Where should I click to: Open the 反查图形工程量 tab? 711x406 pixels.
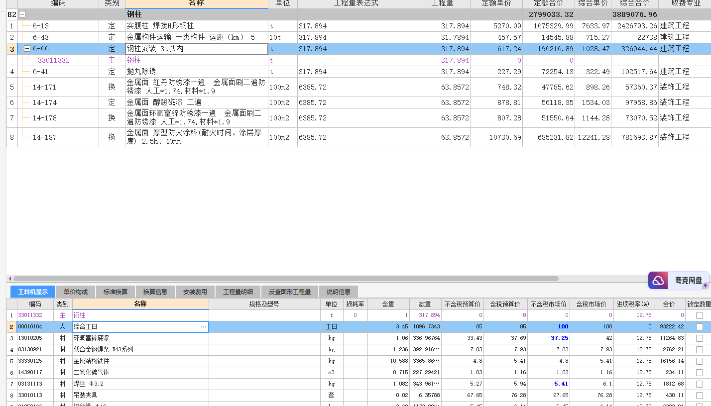tap(290, 292)
